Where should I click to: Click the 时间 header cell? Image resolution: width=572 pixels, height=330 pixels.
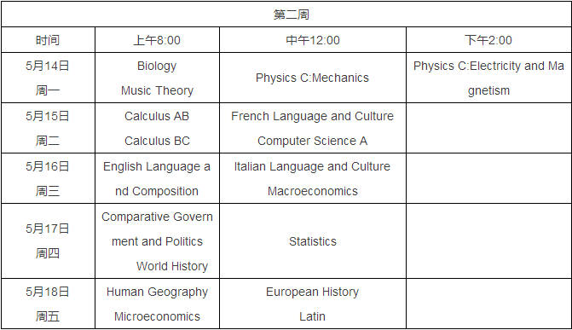tap(48, 40)
